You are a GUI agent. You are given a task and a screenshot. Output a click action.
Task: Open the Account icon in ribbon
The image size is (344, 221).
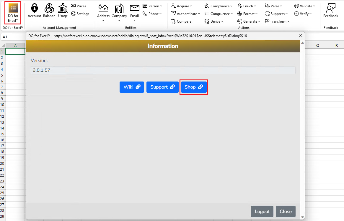tap(34, 11)
